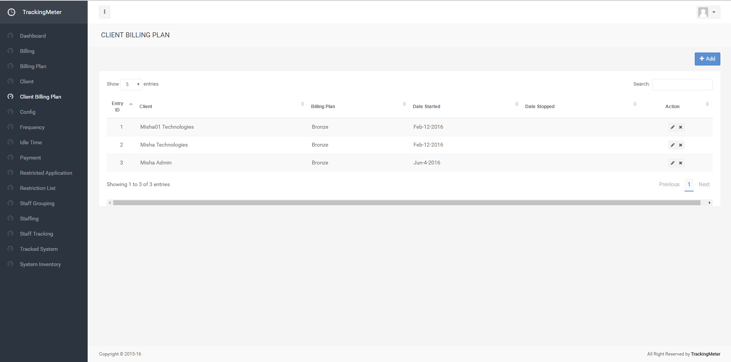Go to pagination page 1

coord(689,184)
